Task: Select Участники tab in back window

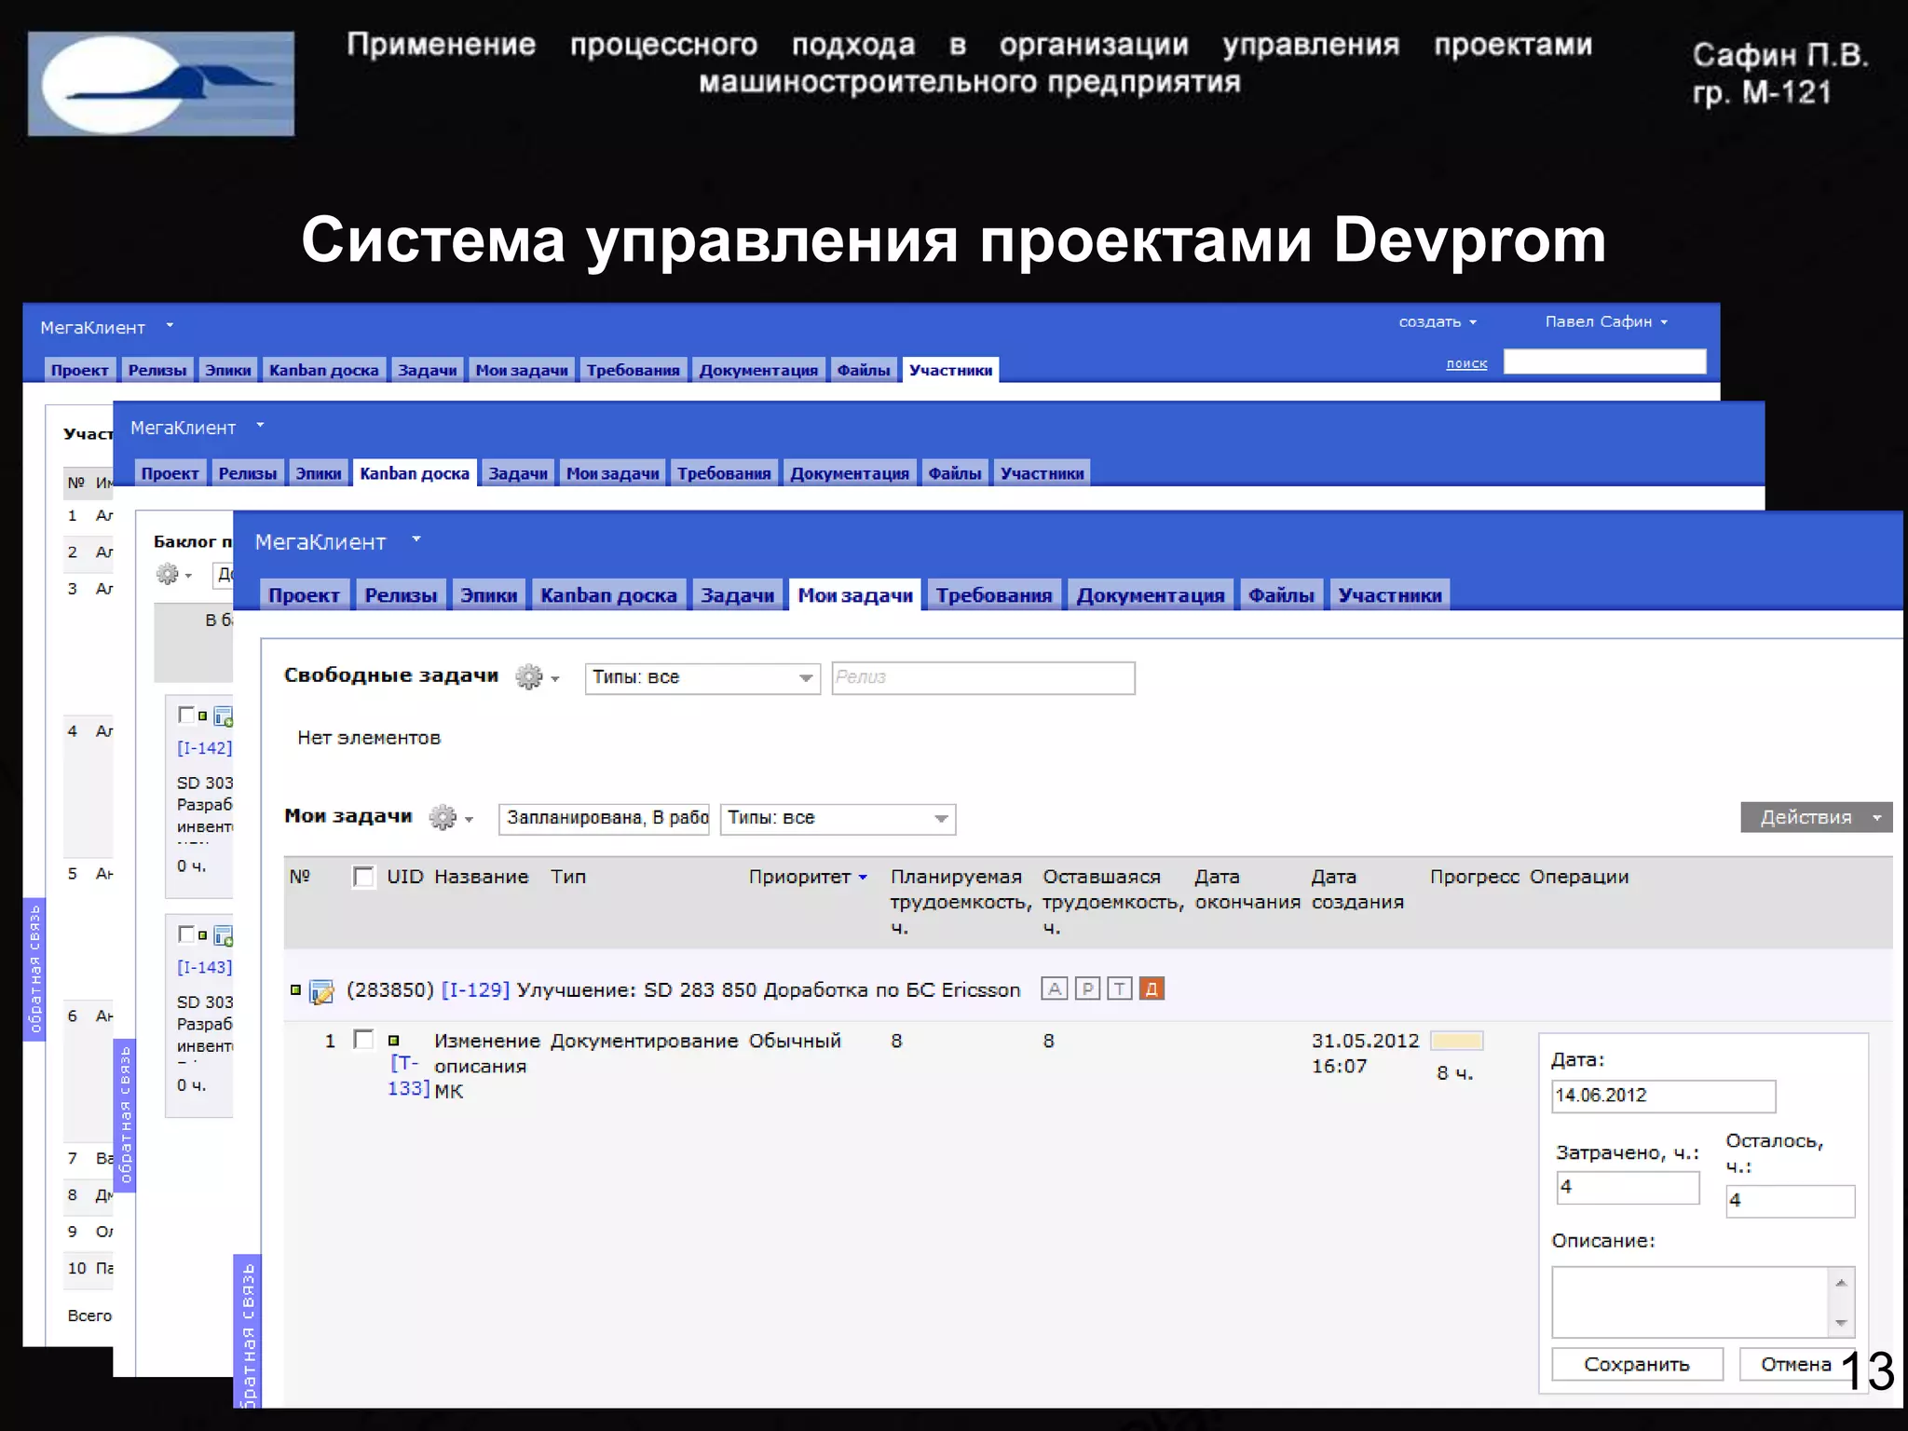Action: point(950,370)
